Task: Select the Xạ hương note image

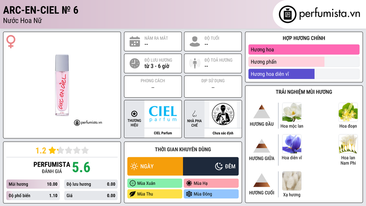Action: click(292, 181)
